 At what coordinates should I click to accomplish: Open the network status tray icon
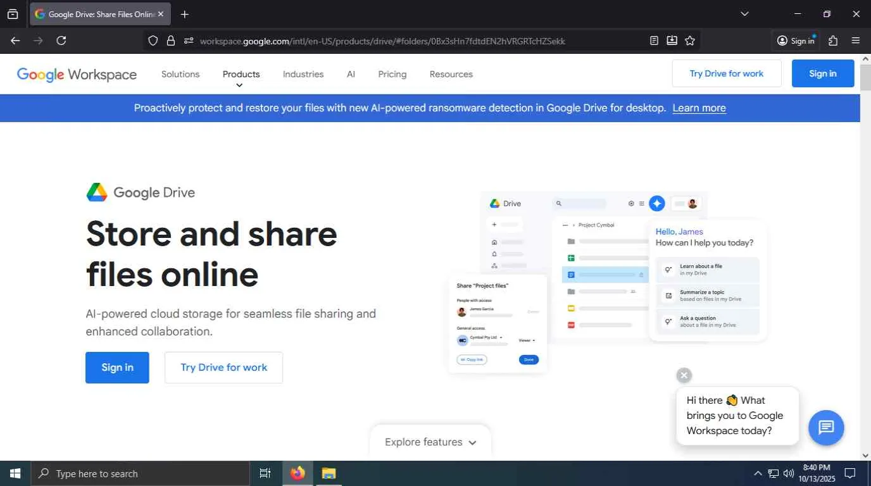click(x=773, y=473)
